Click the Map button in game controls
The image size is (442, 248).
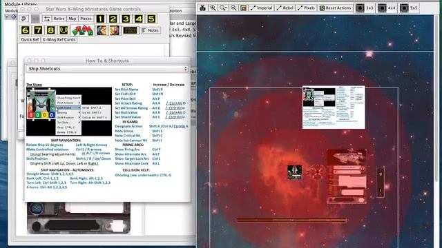[x=72, y=19]
